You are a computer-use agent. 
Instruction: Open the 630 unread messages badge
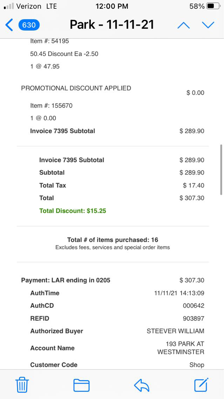tap(29, 25)
